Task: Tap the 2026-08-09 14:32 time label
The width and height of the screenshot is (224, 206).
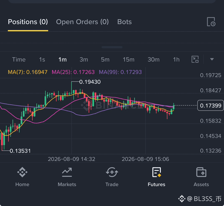Action: [x=71, y=159]
